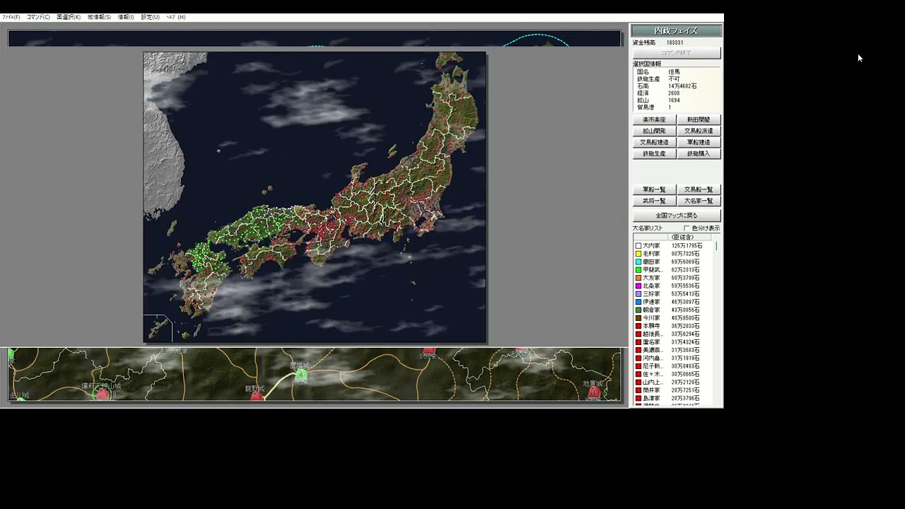
Task: Select 大友家 orange color swatch
Action: click(x=638, y=278)
